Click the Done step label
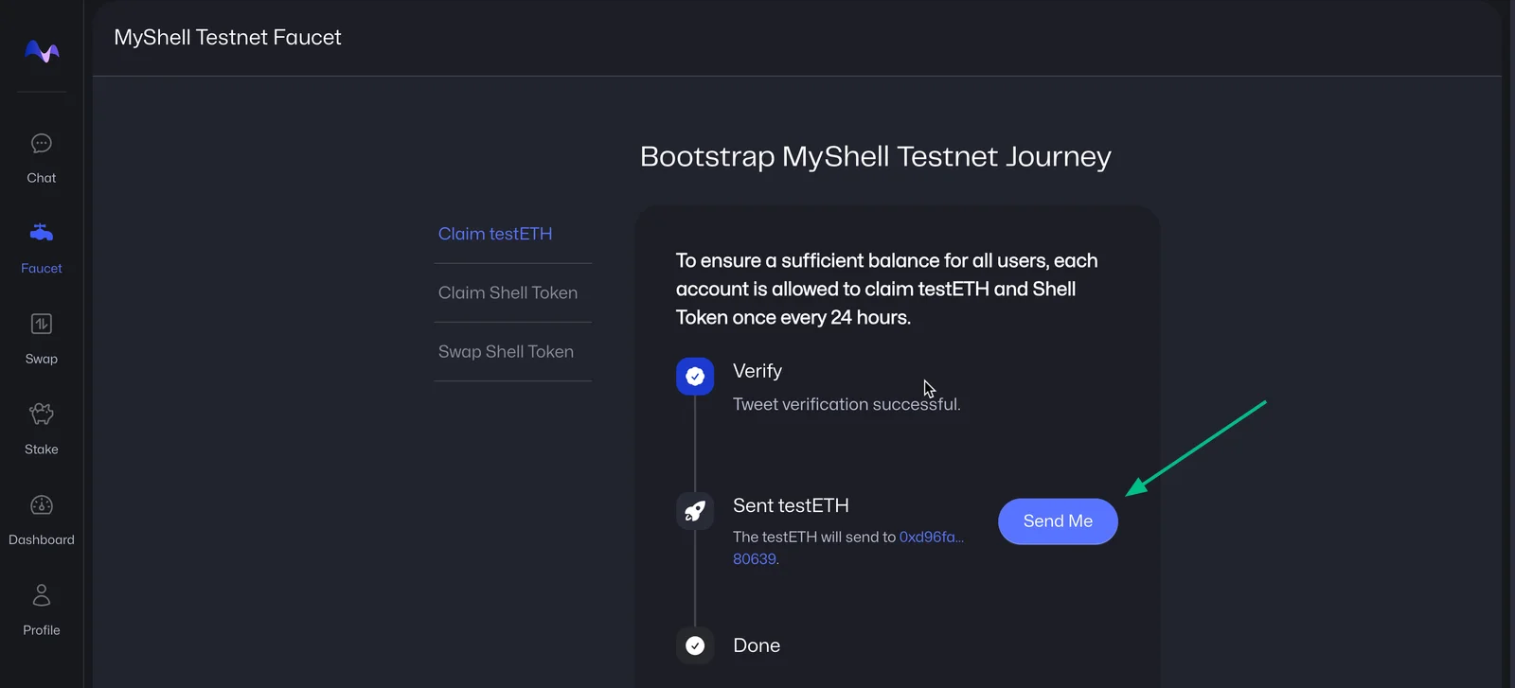 click(x=757, y=645)
